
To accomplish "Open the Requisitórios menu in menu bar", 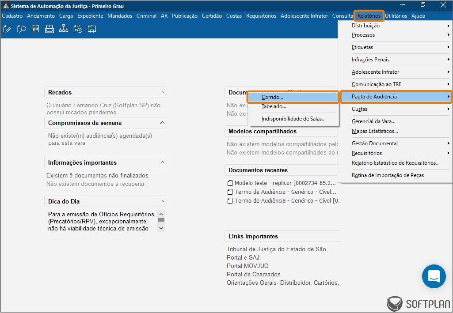I will (261, 16).
